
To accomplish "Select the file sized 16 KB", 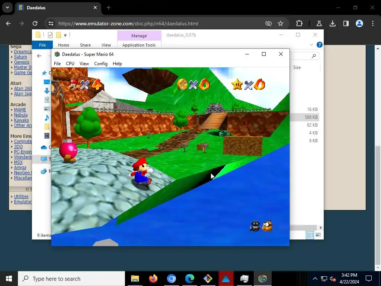I will click(x=312, y=109).
